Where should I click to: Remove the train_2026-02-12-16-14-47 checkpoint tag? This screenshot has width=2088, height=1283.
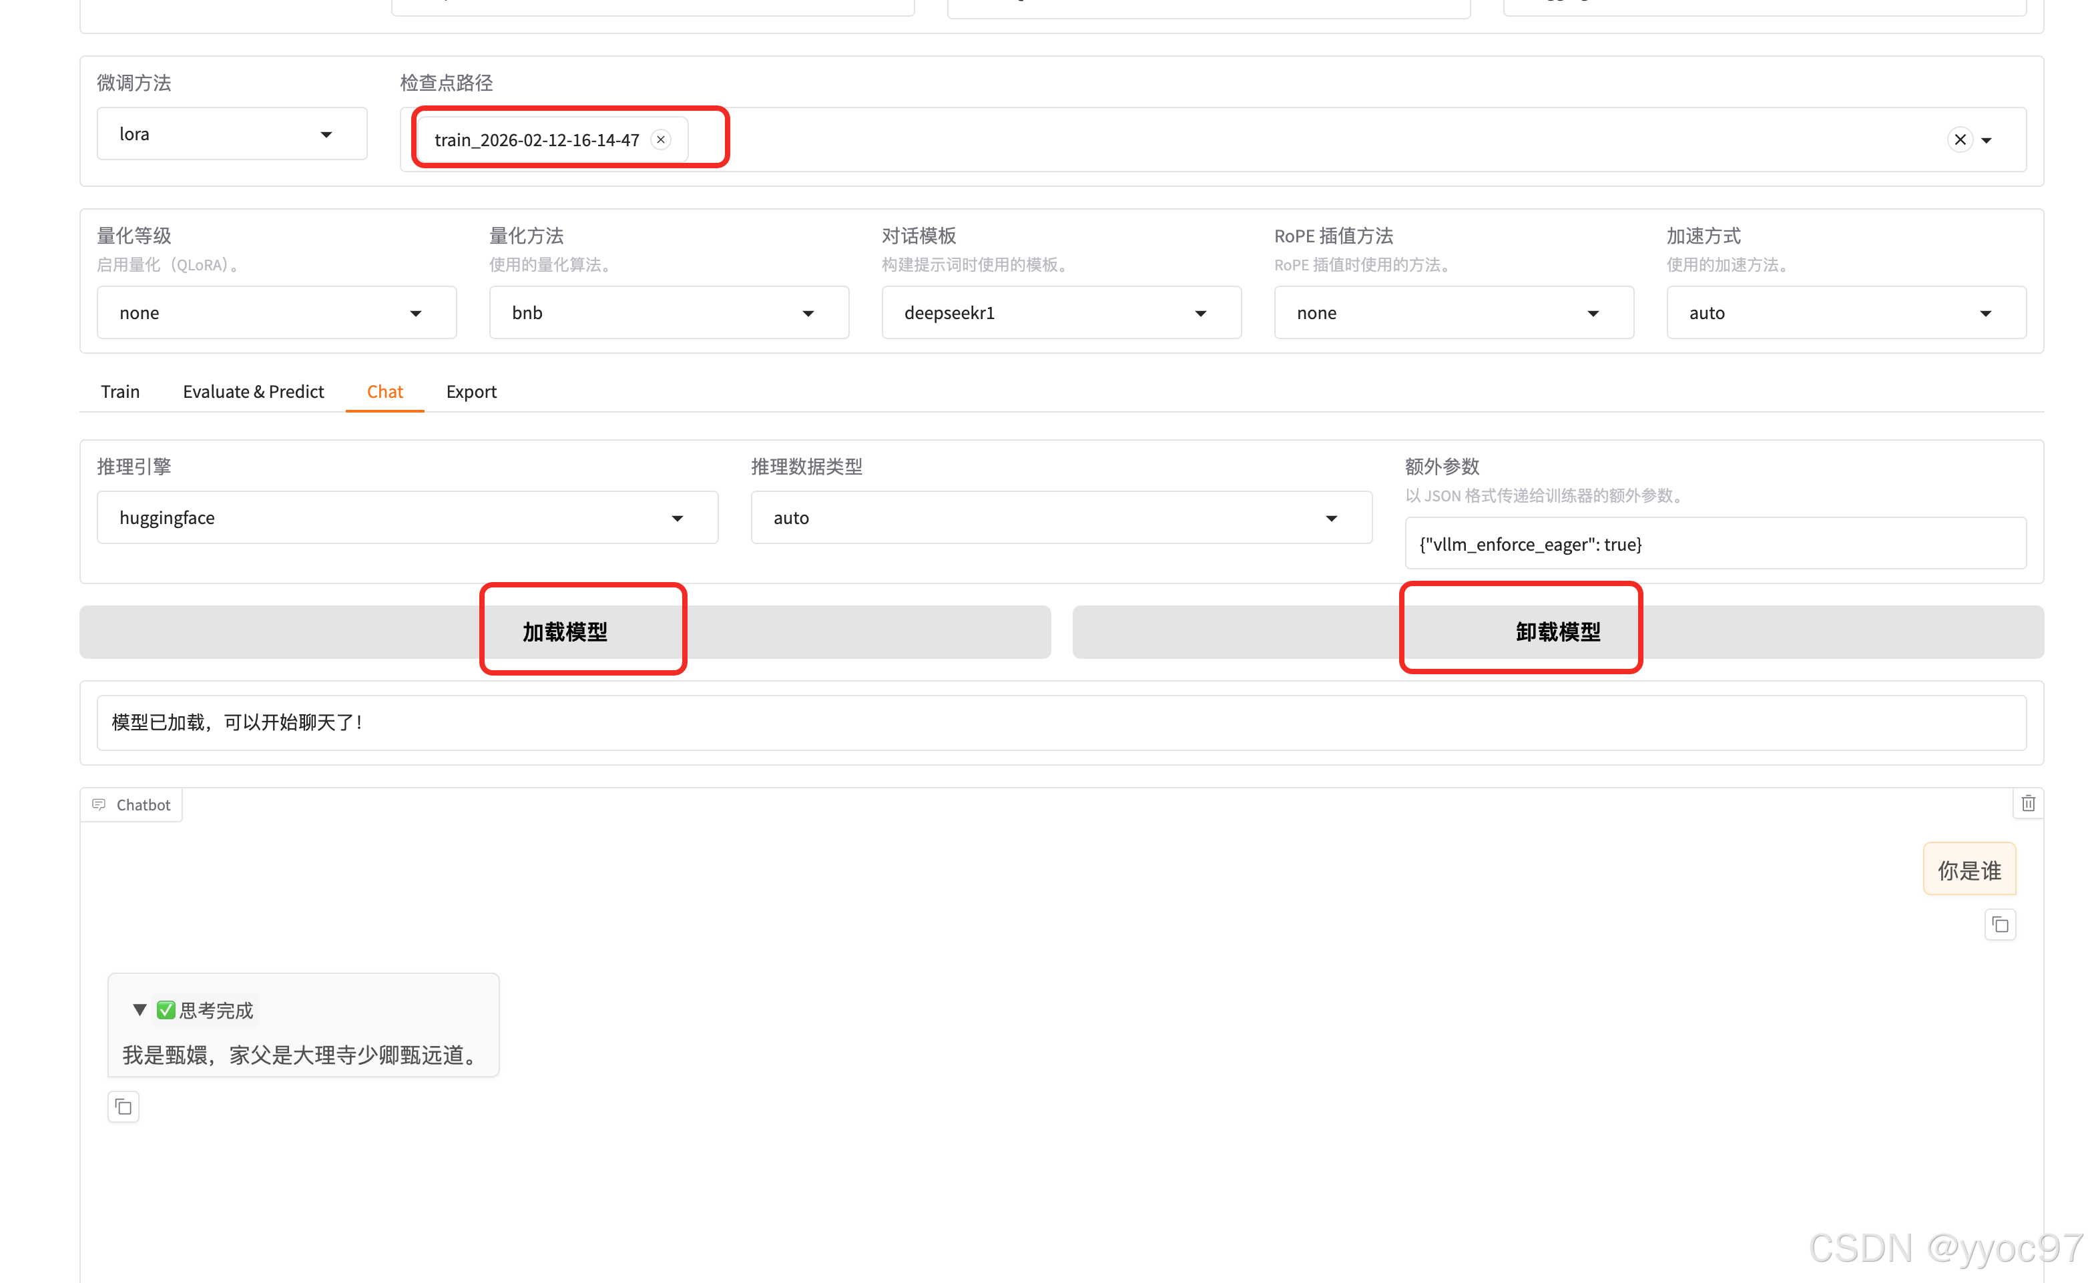click(661, 140)
